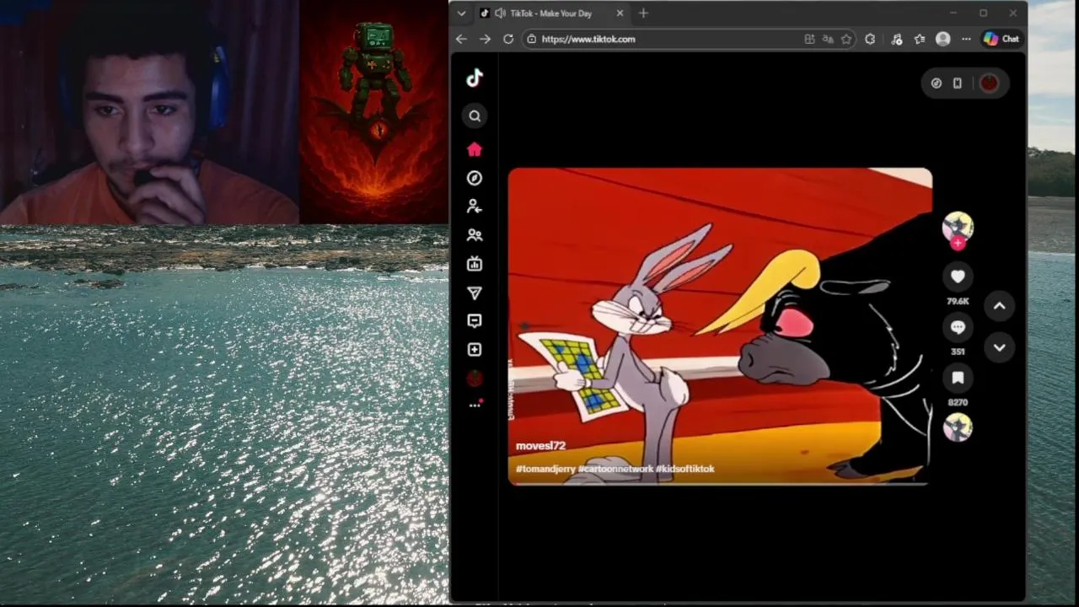Open the More three-dots sidebar menu
Screen dimensions: 1079x607
click(x=475, y=406)
